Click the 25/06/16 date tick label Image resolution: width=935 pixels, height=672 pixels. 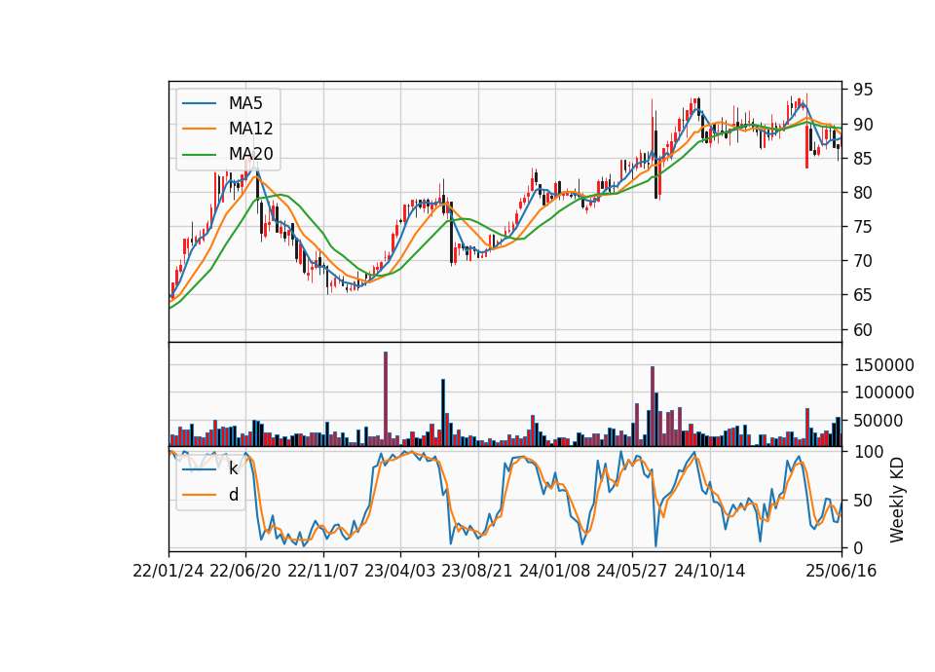[x=841, y=571]
